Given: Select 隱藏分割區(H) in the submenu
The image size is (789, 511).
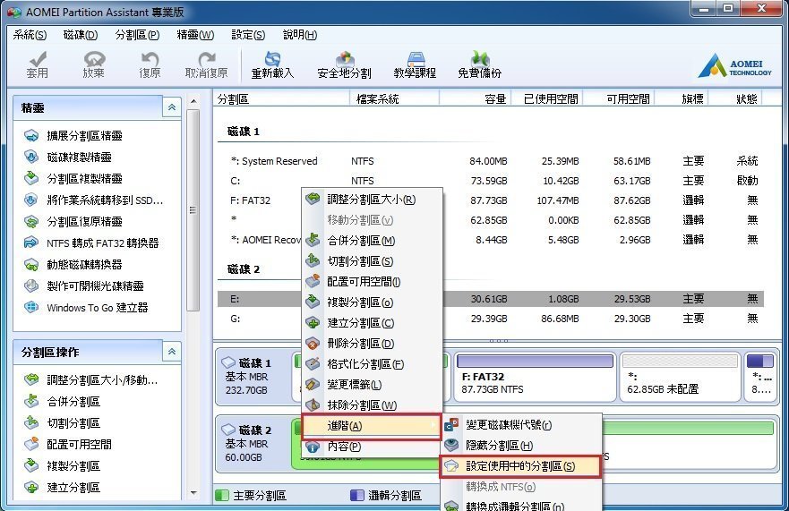Looking at the screenshot, I should [x=521, y=446].
